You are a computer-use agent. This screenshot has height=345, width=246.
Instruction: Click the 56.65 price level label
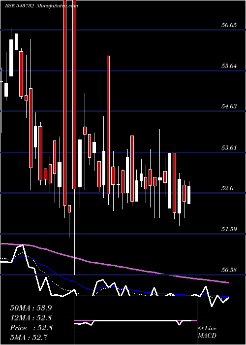[x=229, y=25]
